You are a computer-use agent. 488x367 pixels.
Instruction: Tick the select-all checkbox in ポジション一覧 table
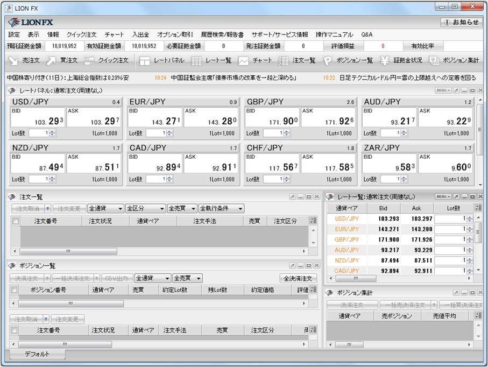(x=14, y=290)
